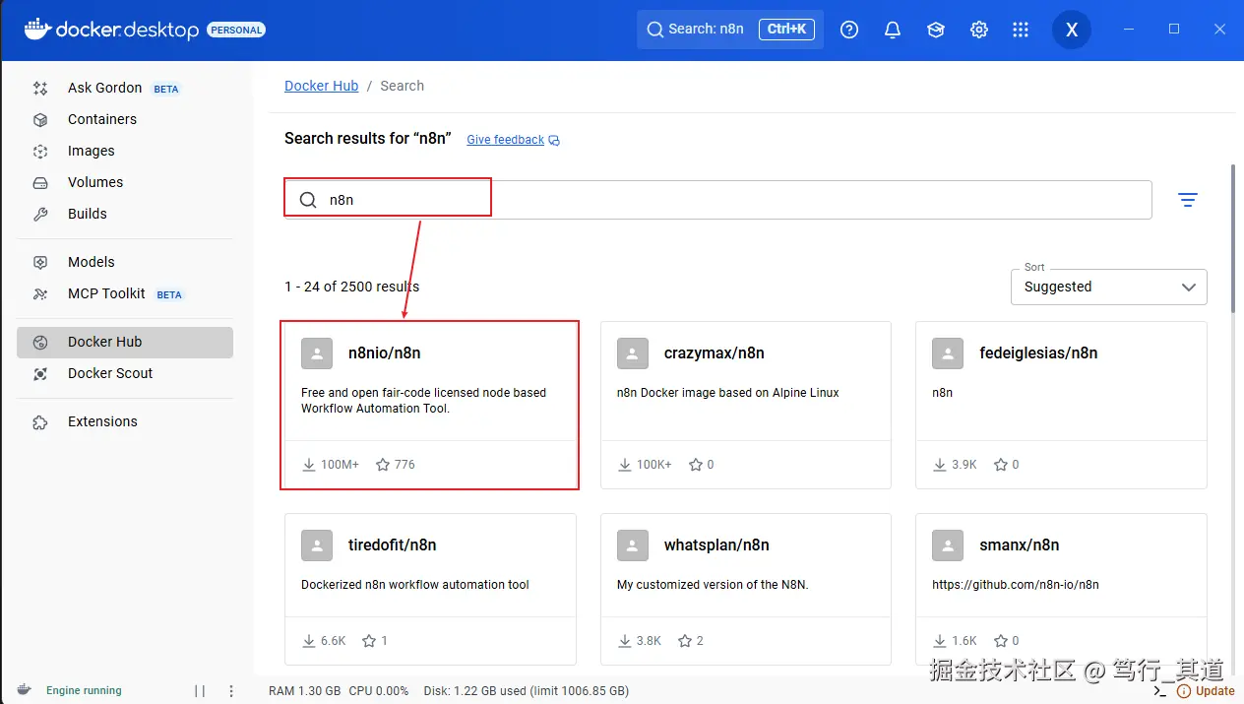Viewport: 1244px width, 704px height.
Task: Open the crazymax/n8n result title
Action: tap(715, 353)
